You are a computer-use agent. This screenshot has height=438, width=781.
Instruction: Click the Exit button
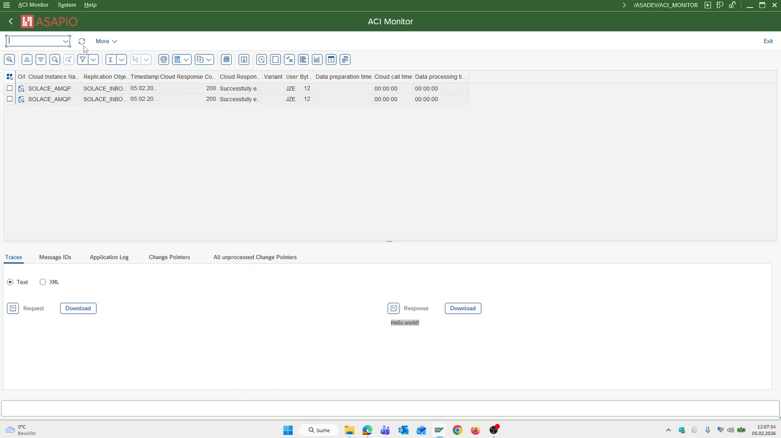click(768, 41)
